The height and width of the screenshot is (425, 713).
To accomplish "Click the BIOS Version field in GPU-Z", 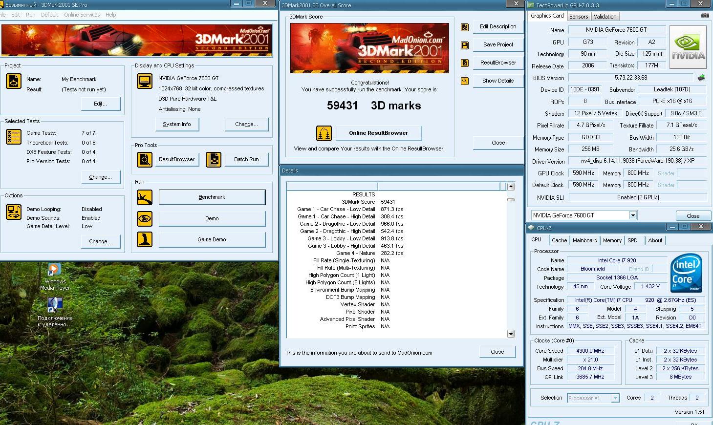I will coord(631,78).
